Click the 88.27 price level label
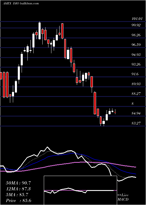Image resolution: width=146 pixels, height=205 pixels. click(x=136, y=94)
